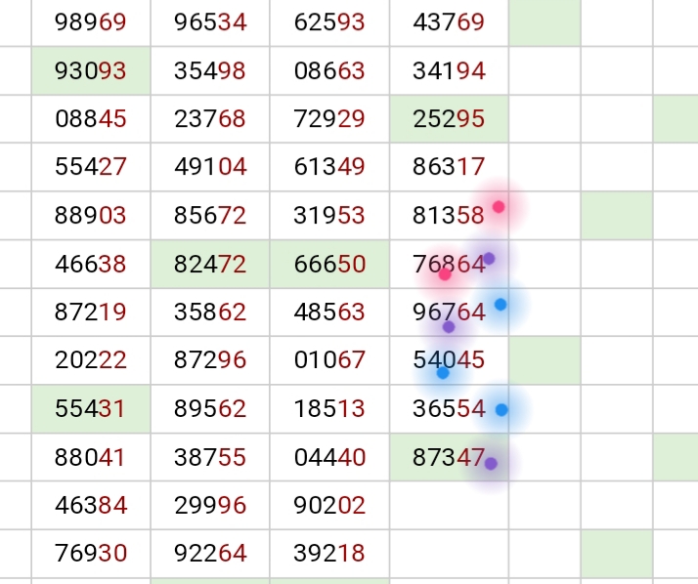This screenshot has width=698, height=584.
Task: Click the cell showing 39218
Action: pos(329,554)
